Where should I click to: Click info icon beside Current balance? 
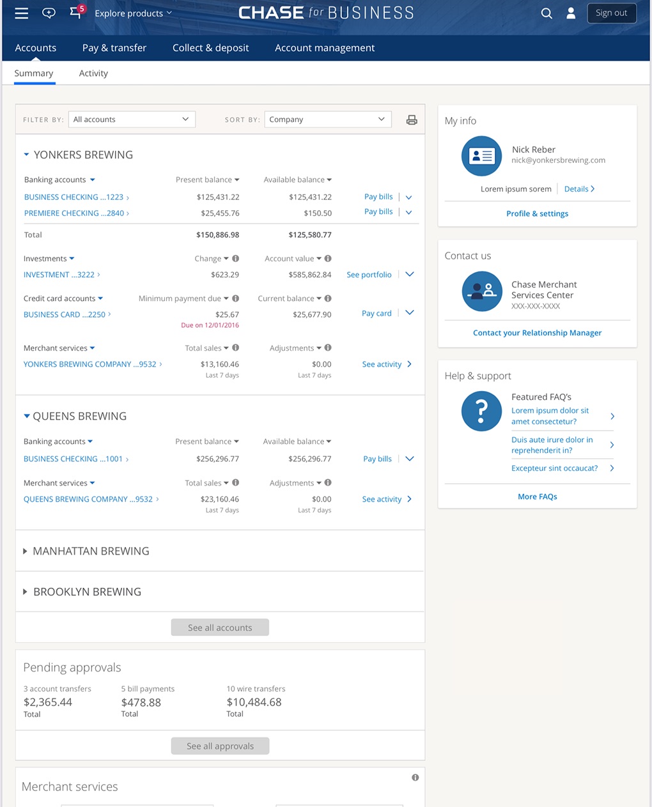coord(328,298)
